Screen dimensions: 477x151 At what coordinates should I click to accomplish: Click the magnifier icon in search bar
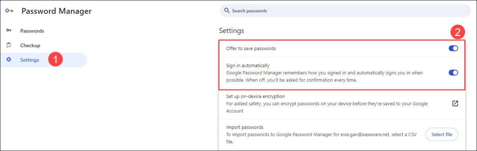point(227,11)
